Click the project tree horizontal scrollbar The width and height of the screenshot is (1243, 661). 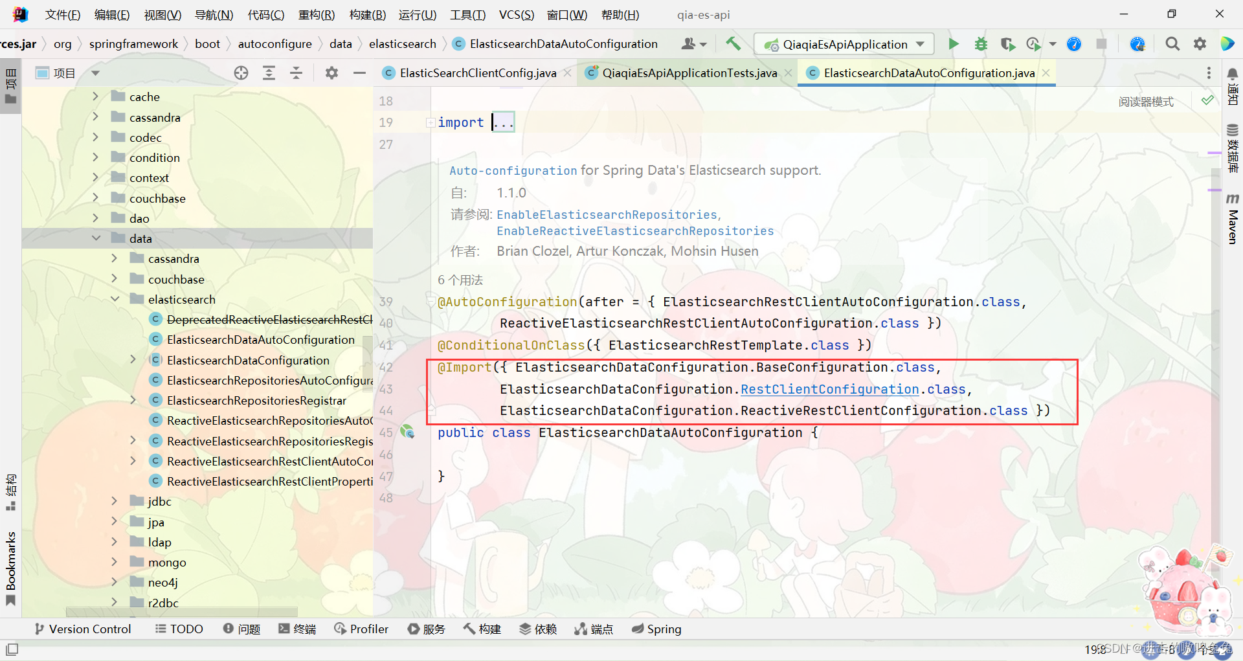click(181, 612)
